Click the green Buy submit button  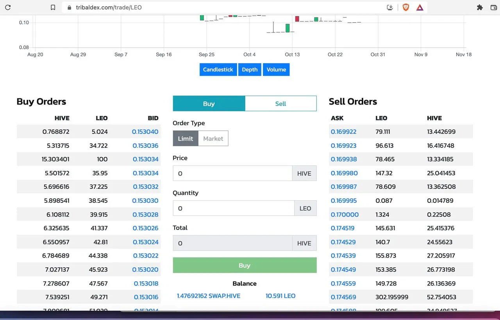click(245, 265)
